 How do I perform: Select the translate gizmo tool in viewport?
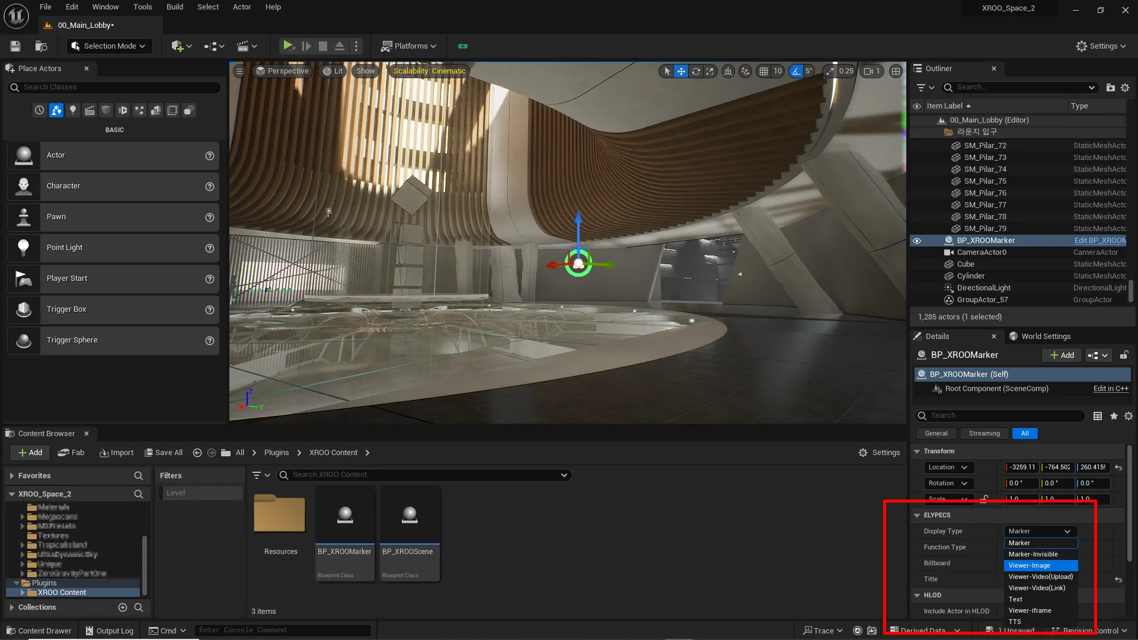click(x=682, y=71)
